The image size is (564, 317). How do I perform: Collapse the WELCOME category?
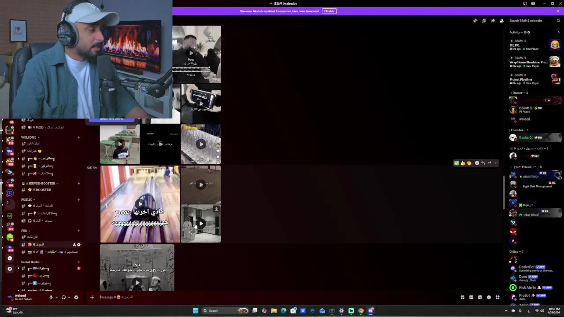pyautogui.click(x=30, y=137)
